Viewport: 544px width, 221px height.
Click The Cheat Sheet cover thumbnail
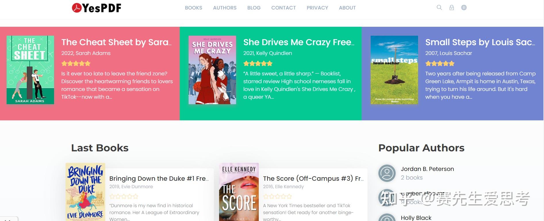30,70
